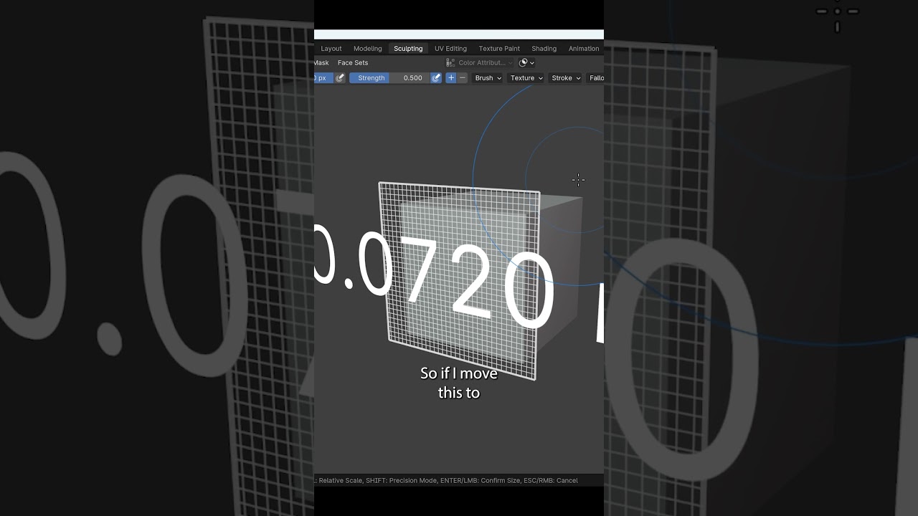Screen dimensions: 918x516
Task: Switch to the Layout workspace tab
Action: coord(331,49)
